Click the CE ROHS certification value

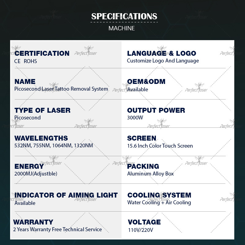coord(26,61)
